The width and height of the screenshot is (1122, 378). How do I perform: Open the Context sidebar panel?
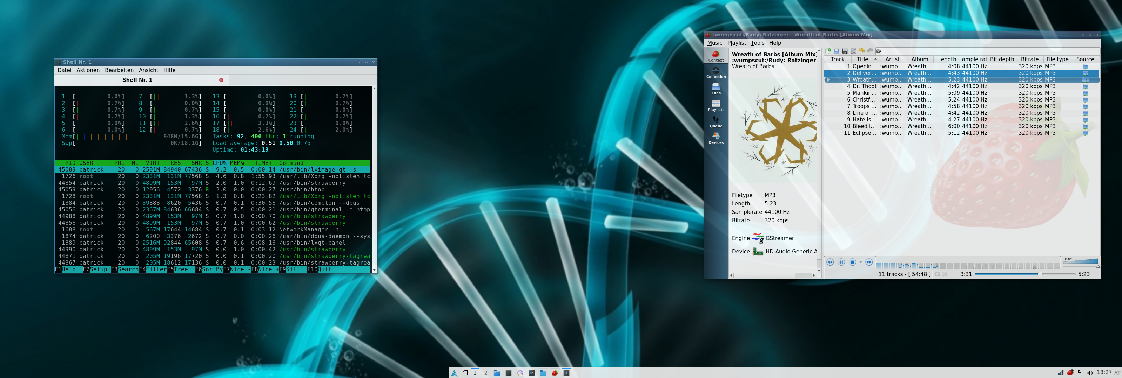715,56
